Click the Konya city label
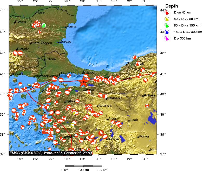This screenshot has height=171, width=202. pyautogui.click(x=144, y=136)
